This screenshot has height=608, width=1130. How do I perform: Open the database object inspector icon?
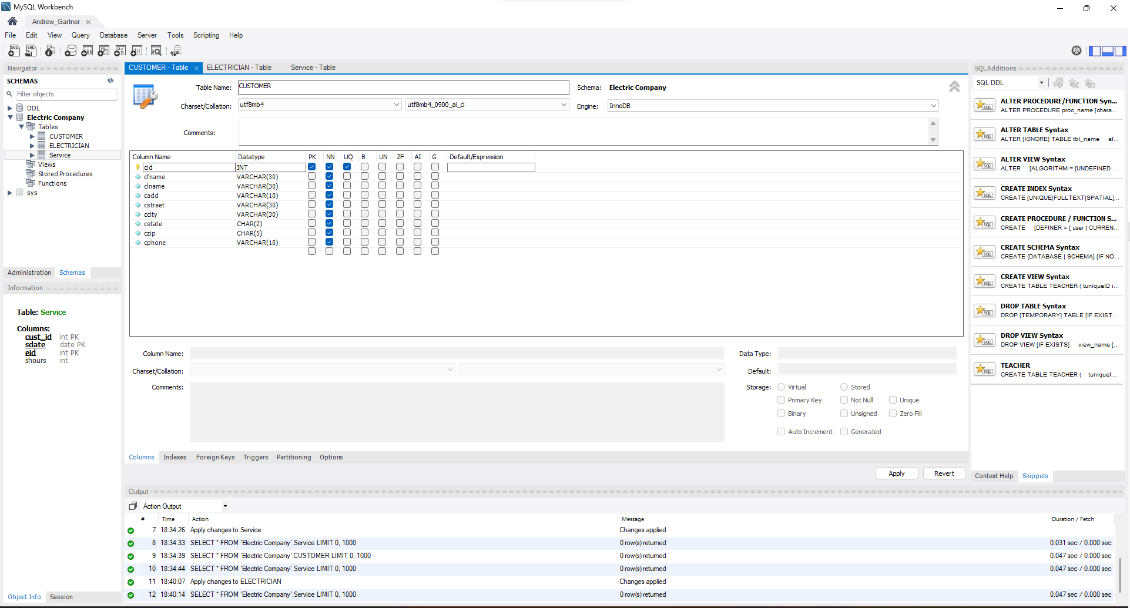[x=51, y=51]
